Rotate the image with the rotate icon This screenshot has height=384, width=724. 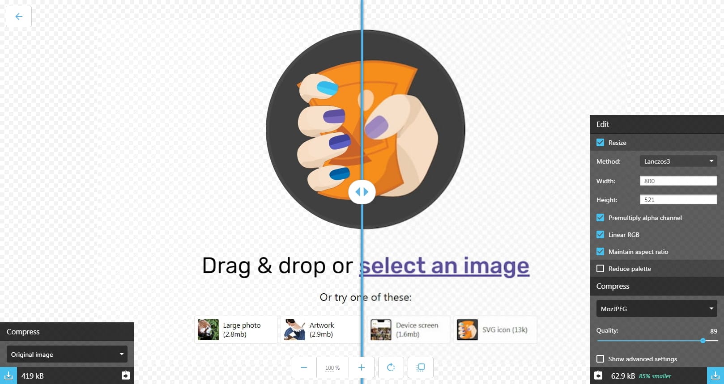391,367
